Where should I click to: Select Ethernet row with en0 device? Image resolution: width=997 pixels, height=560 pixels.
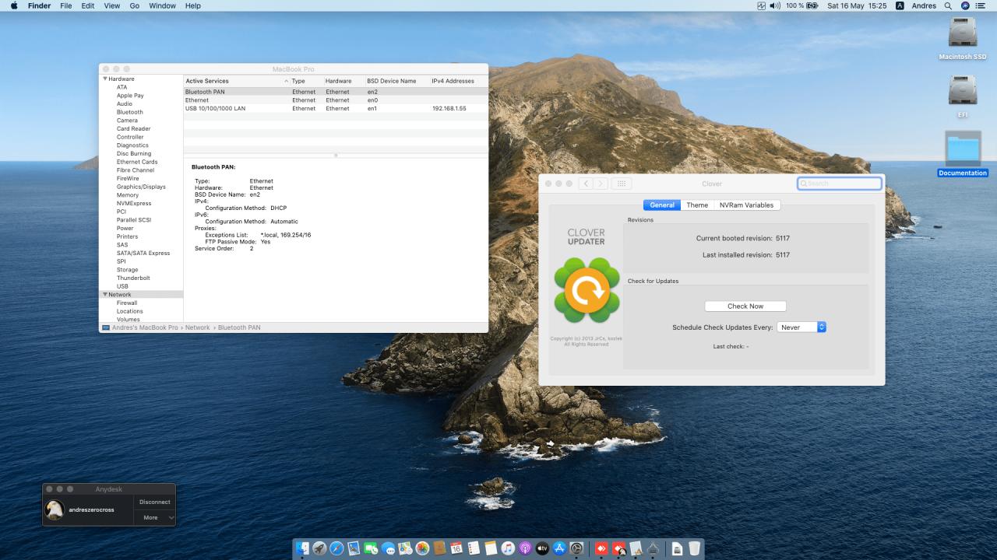pos(336,100)
